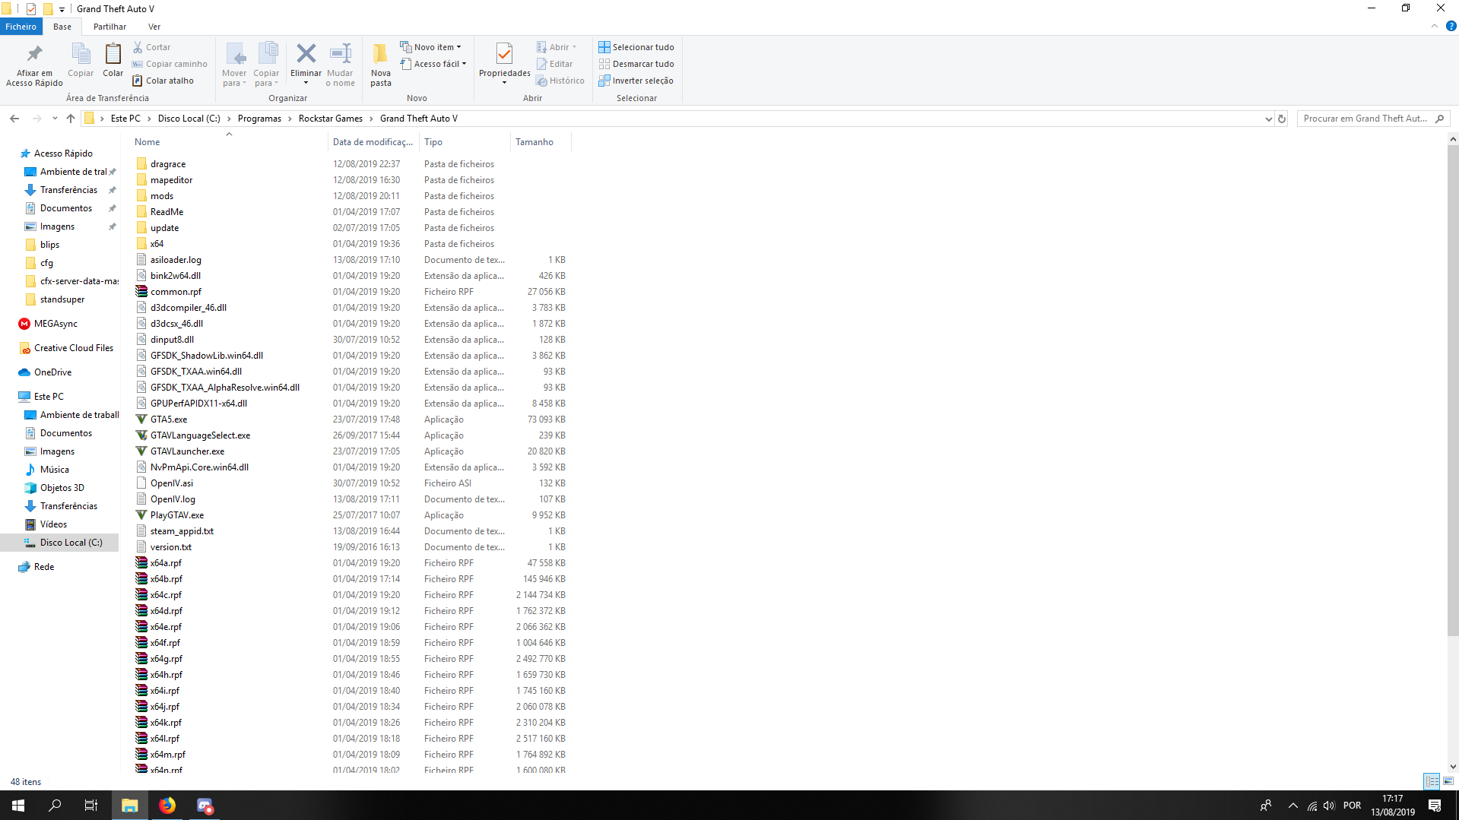The image size is (1459, 820).
Task: Click Inverter seleção in the ribbon
Action: [636, 81]
